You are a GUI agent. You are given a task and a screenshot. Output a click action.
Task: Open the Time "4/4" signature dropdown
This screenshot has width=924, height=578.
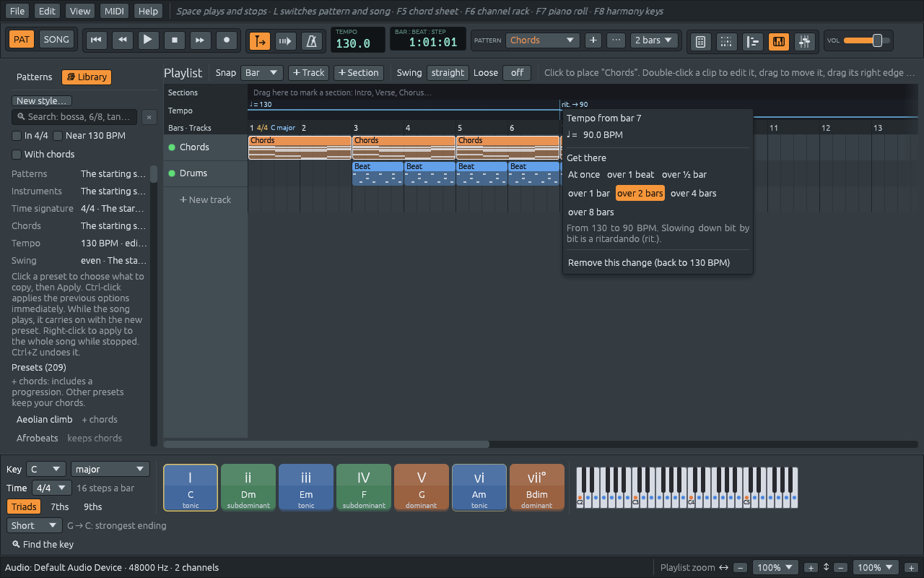click(x=52, y=488)
